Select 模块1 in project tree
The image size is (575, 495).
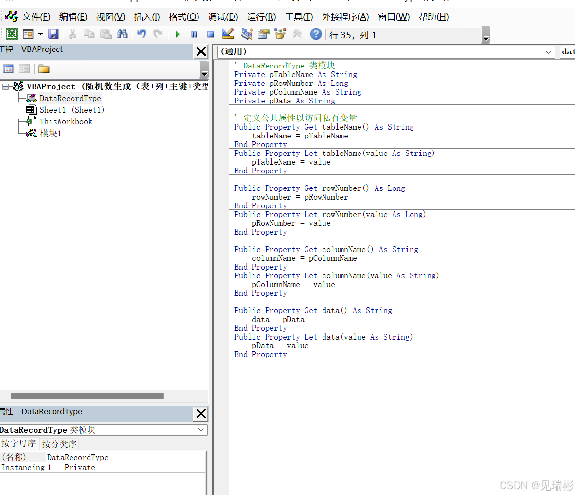click(x=51, y=133)
